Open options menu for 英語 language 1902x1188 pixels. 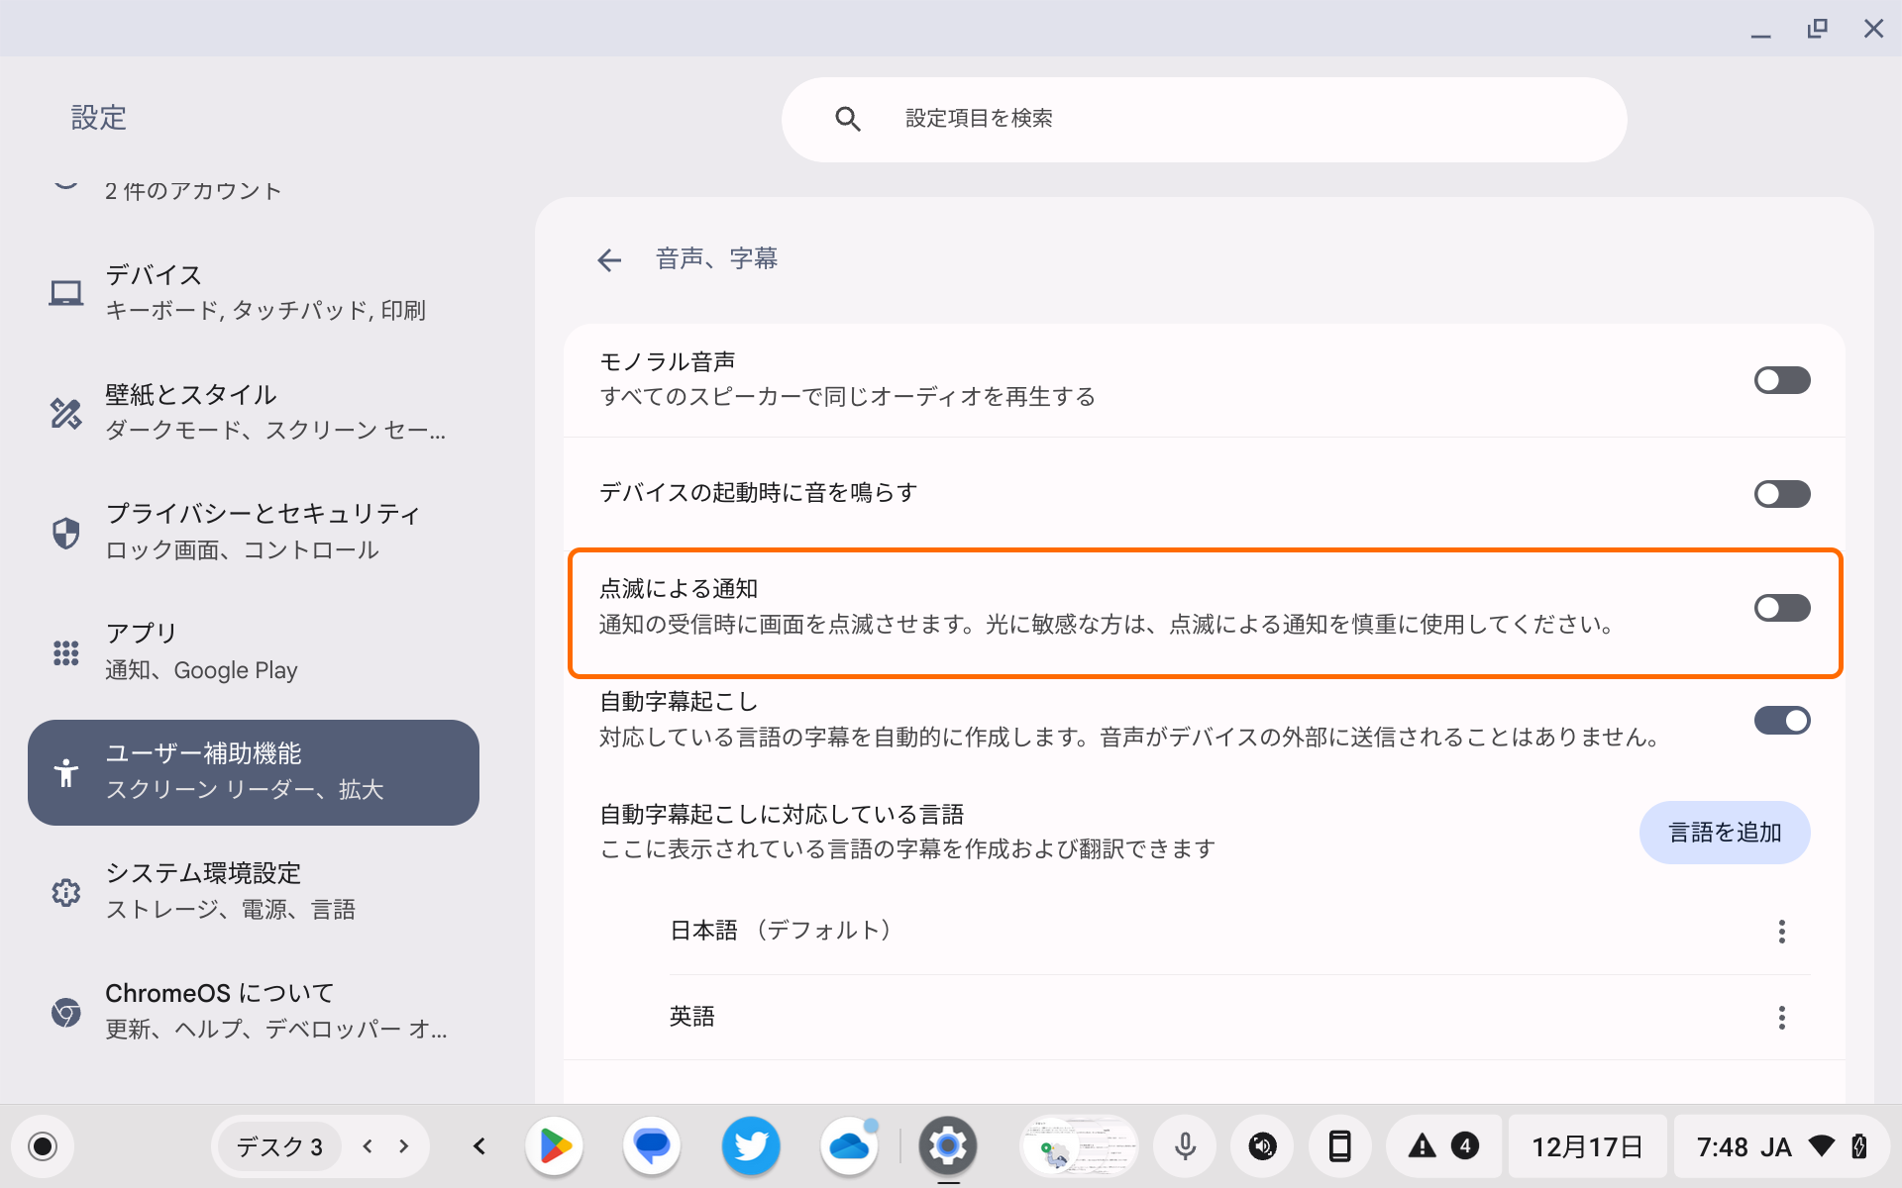(1781, 1017)
